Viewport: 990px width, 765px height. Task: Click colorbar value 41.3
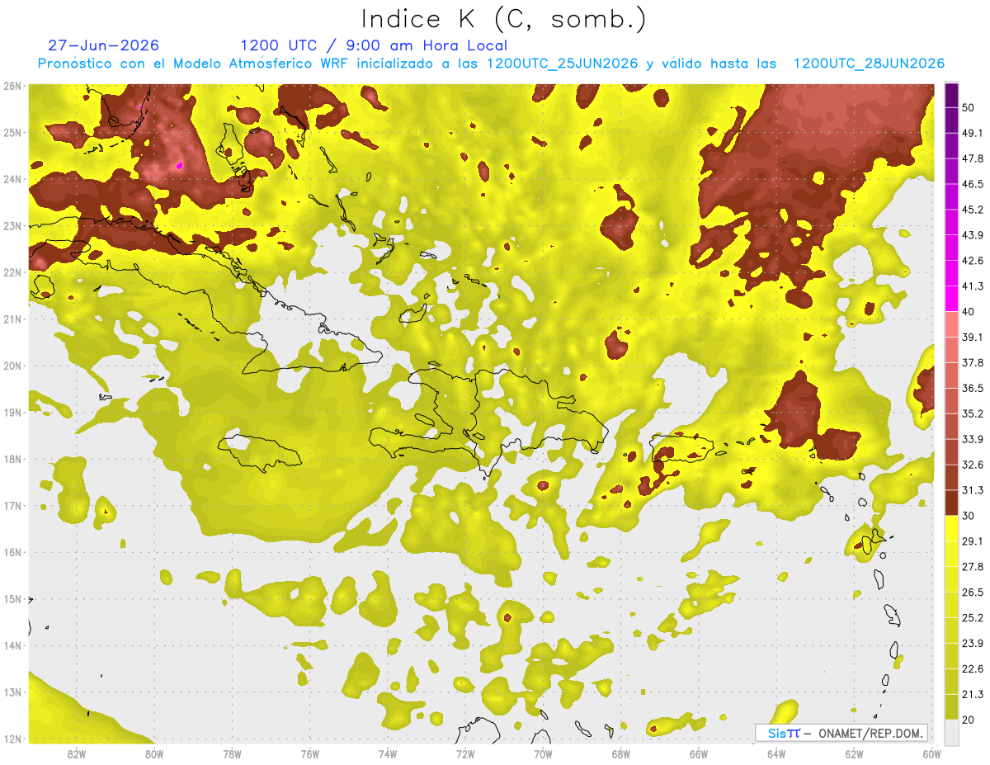click(973, 286)
